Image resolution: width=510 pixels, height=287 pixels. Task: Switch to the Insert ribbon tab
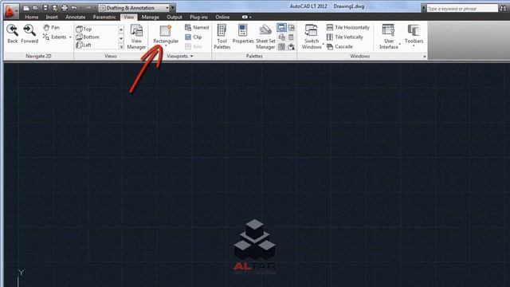click(52, 17)
